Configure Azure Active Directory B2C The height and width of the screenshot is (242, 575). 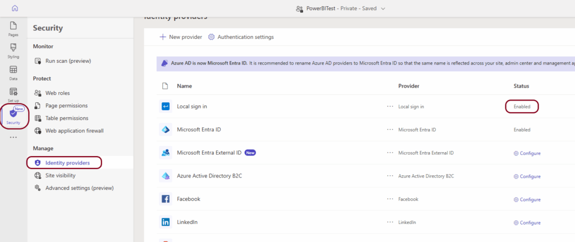click(x=527, y=176)
